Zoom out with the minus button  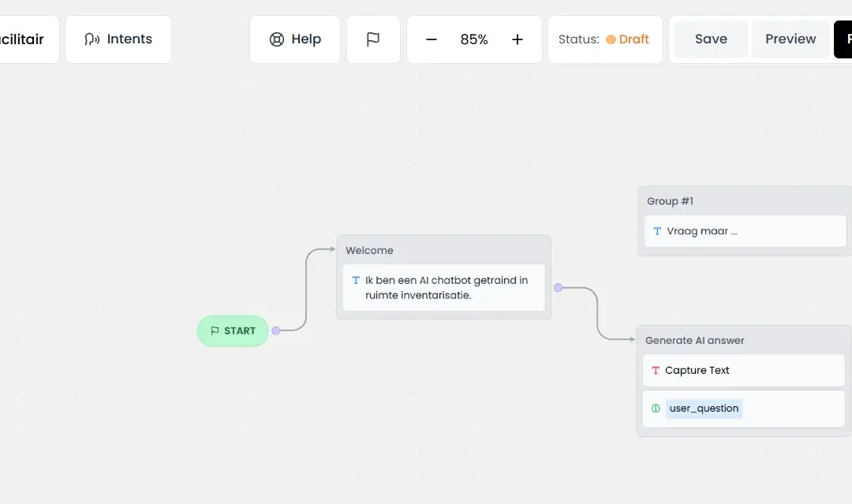point(432,39)
